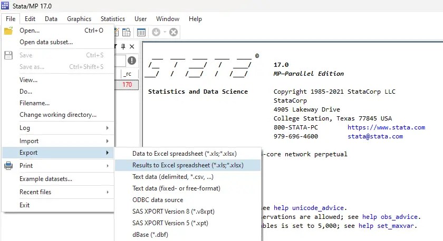Screen dimensions: 443x241
Task: Toggle the errors-only filter exclamation icon
Action: coord(132,61)
